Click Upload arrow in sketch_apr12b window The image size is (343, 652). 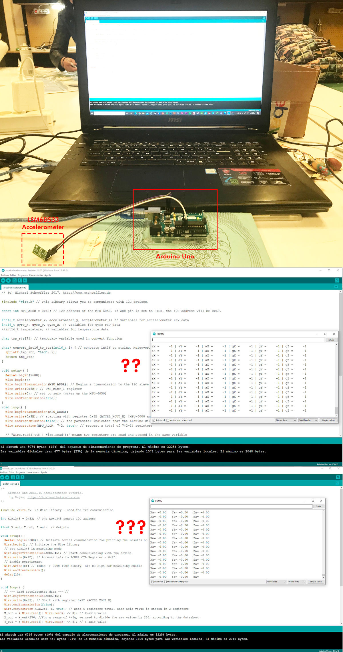coord(7,477)
